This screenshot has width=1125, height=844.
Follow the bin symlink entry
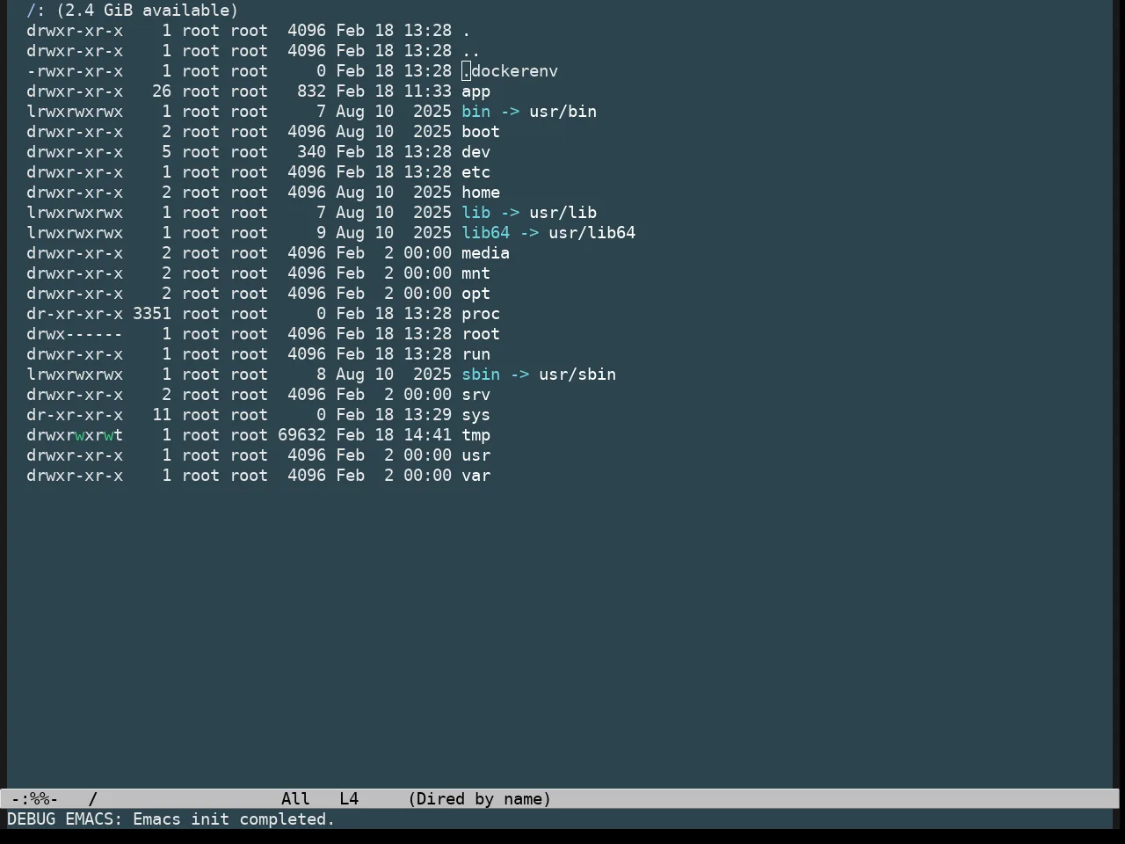point(475,112)
